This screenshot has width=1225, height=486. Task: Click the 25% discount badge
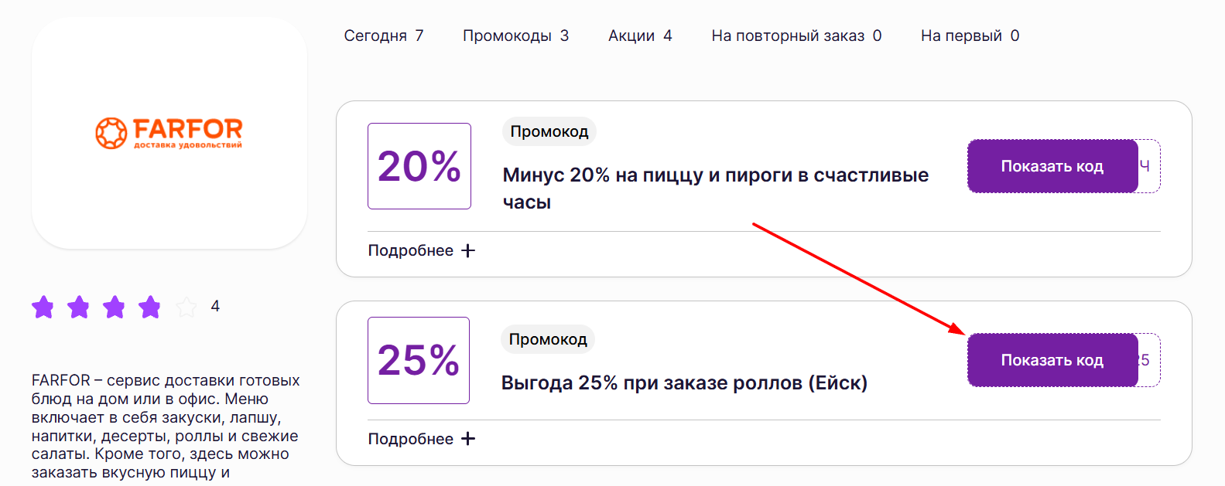[419, 360]
